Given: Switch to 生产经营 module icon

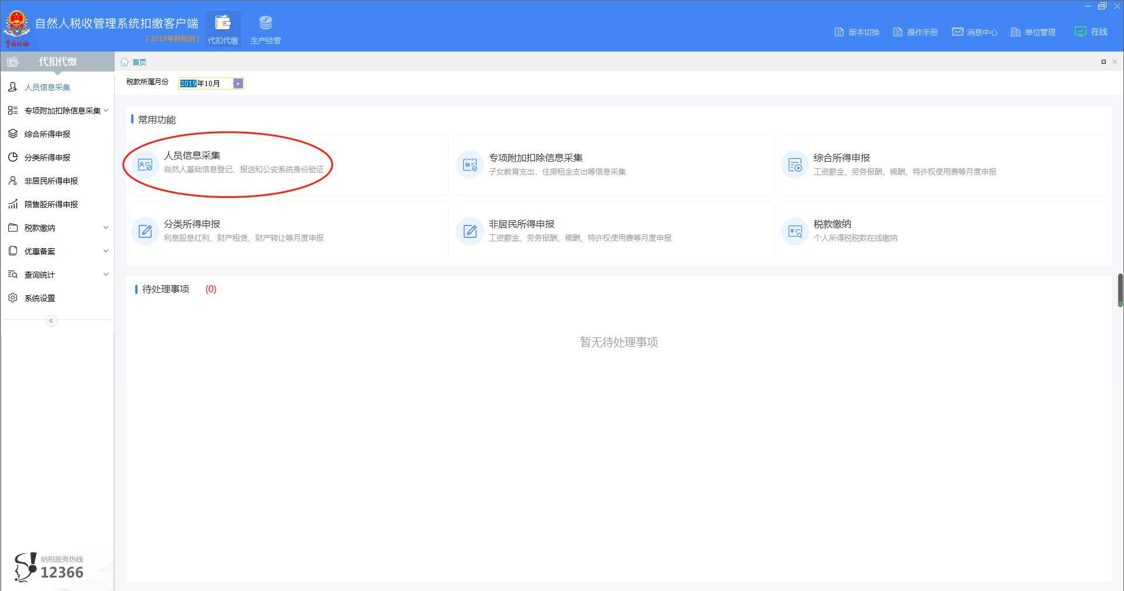Looking at the screenshot, I should [x=266, y=23].
